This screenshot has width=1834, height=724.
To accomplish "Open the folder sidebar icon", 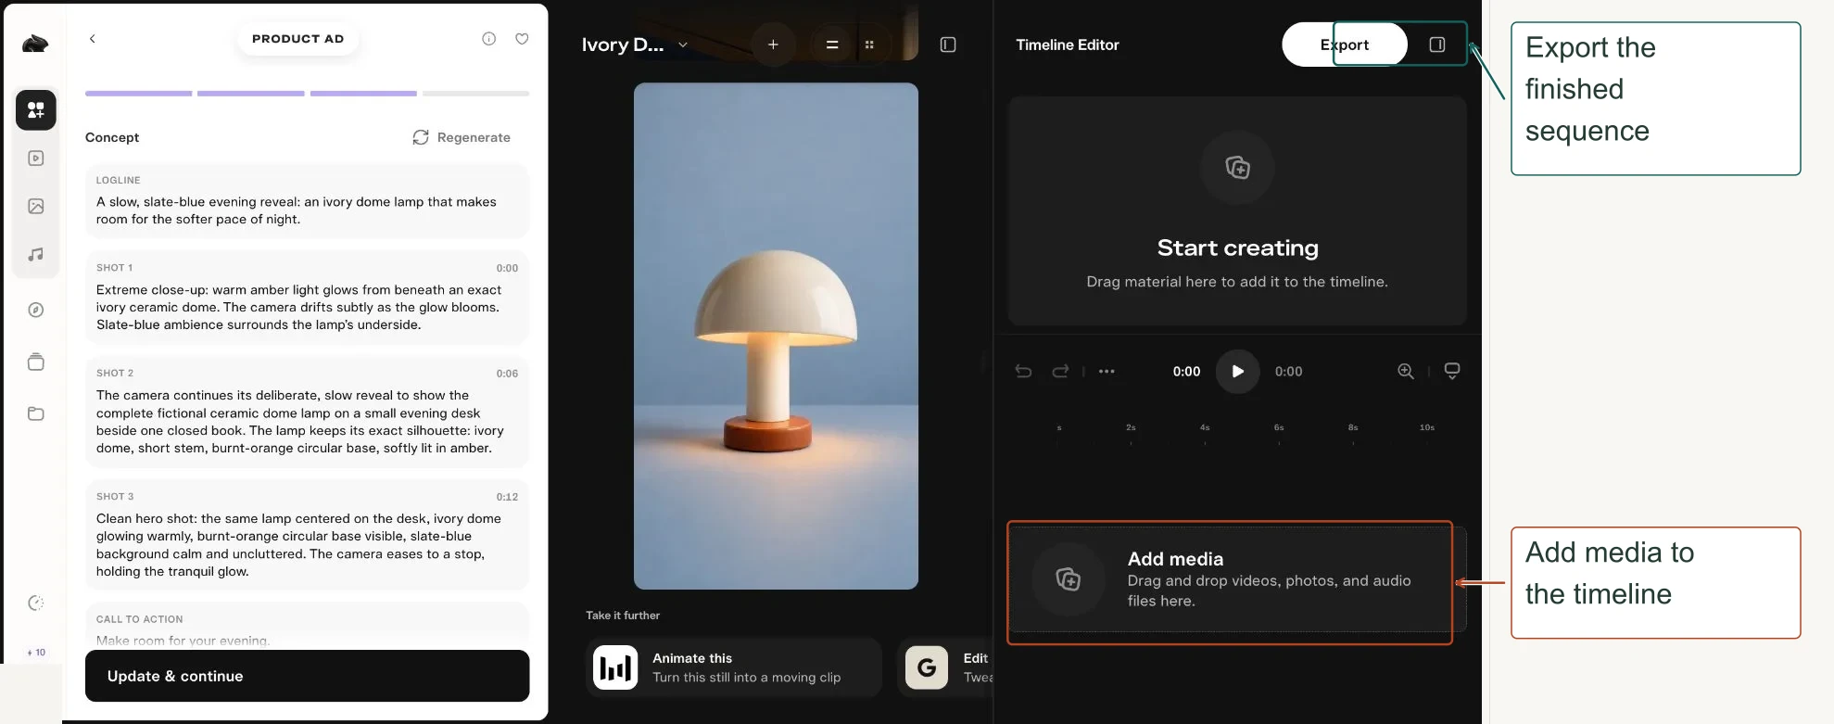I will (x=36, y=413).
